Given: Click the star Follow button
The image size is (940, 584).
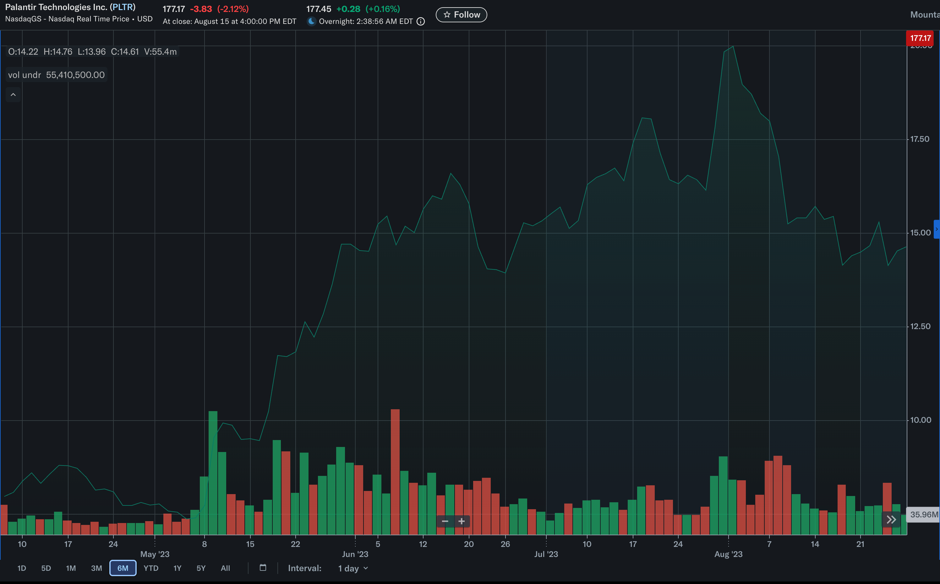Looking at the screenshot, I should point(461,15).
